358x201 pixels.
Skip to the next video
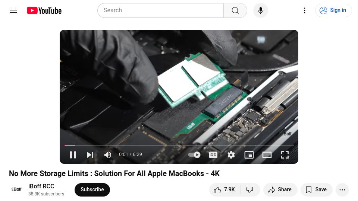click(90, 155)
